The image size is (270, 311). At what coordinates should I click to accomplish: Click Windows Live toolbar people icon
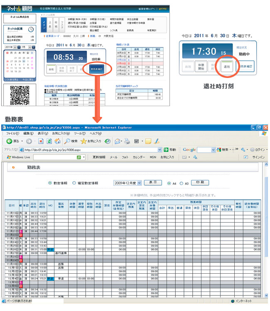click(x=195, y=157)
